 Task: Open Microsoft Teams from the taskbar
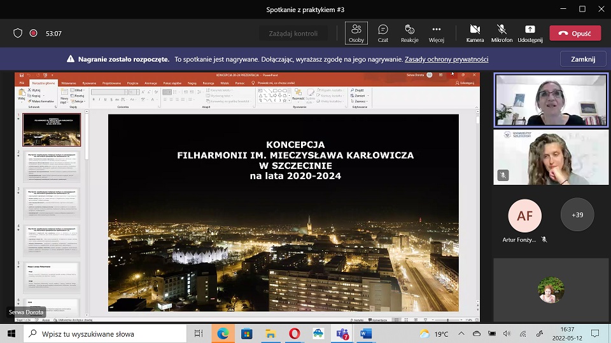[342, 333]
